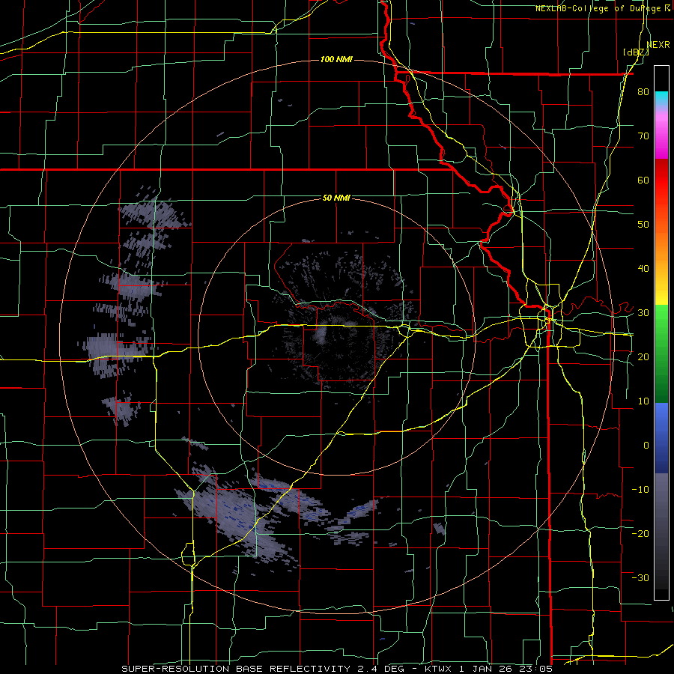The image size is (674, 674).
Task: Click the -30 value on the dBZ scale
Action: 640,577
